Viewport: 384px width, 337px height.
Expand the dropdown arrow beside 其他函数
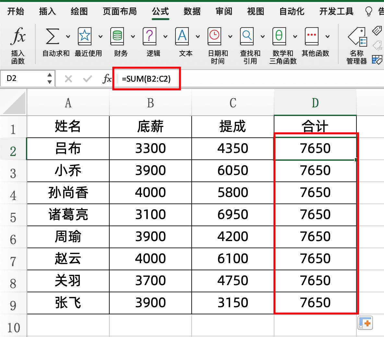point(327,36)
